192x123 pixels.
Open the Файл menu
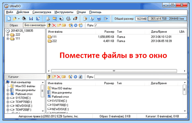click(9, 12)
